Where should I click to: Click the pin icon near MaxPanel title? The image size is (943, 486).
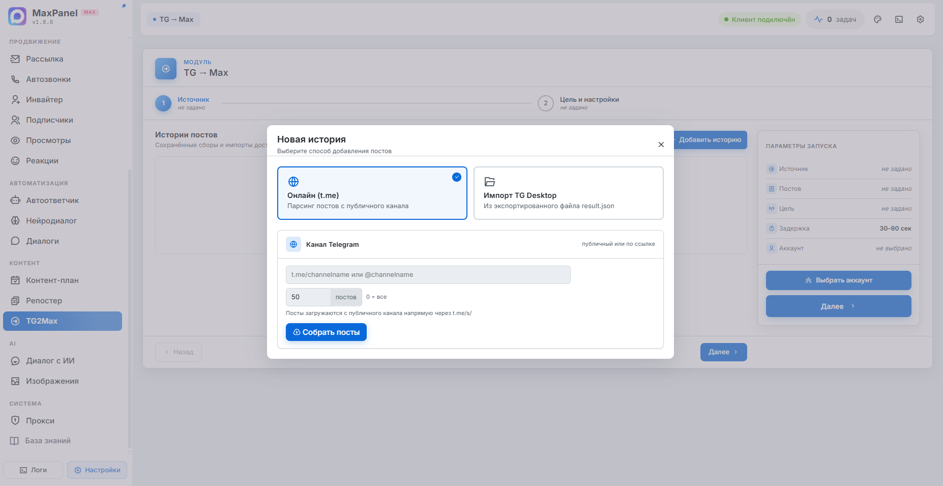[x=124, y=6]
